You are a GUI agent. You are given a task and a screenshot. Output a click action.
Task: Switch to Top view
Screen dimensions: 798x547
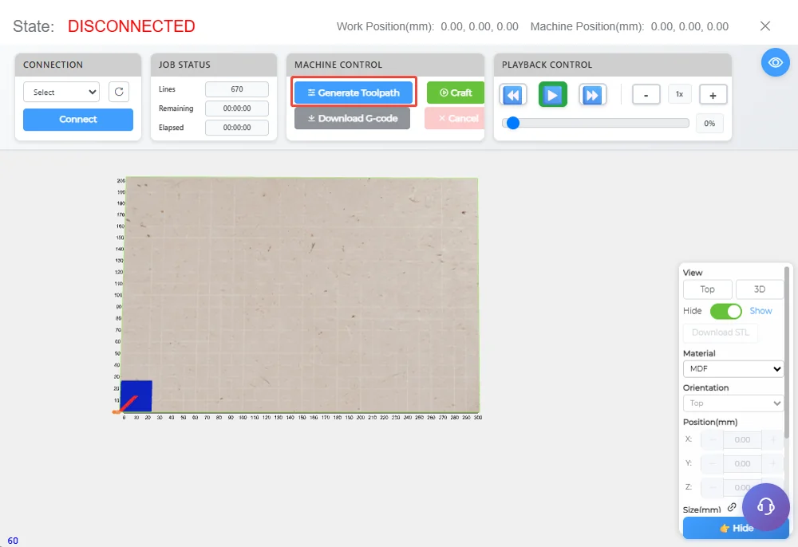(x=707, y=289)
